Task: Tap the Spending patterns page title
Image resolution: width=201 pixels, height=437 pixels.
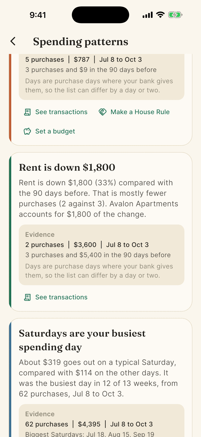Action: tap(81, 42)
